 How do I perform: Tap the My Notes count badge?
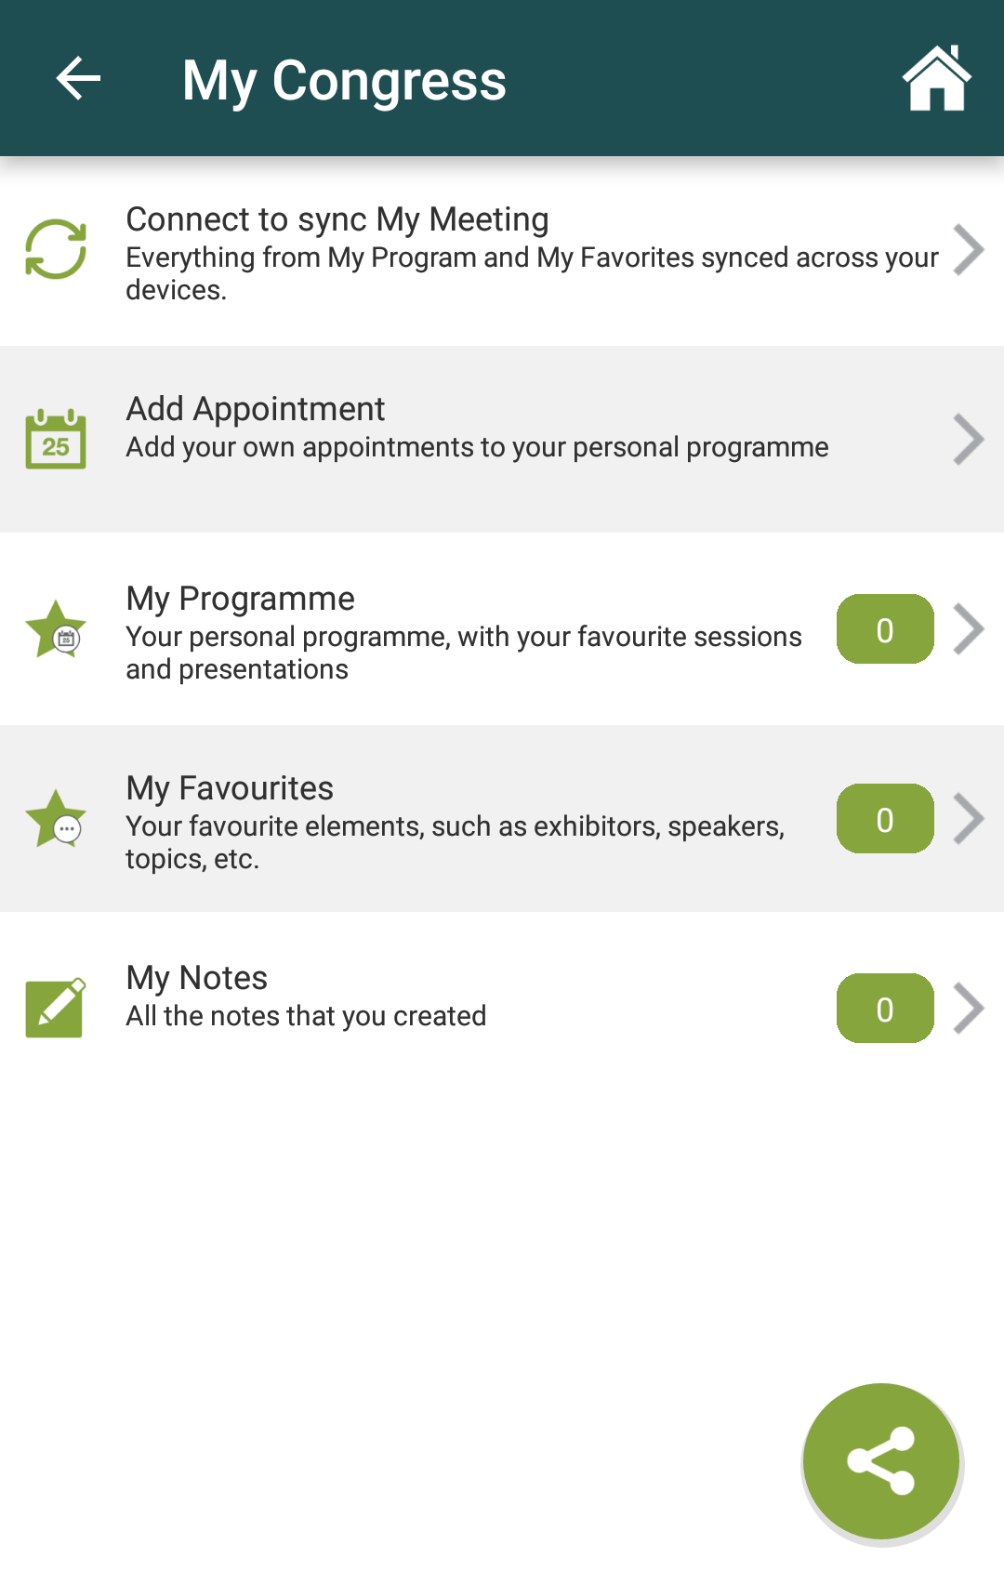(x=885, y=1009)
